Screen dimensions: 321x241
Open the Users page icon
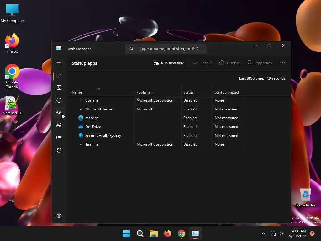tap(59, 125)
